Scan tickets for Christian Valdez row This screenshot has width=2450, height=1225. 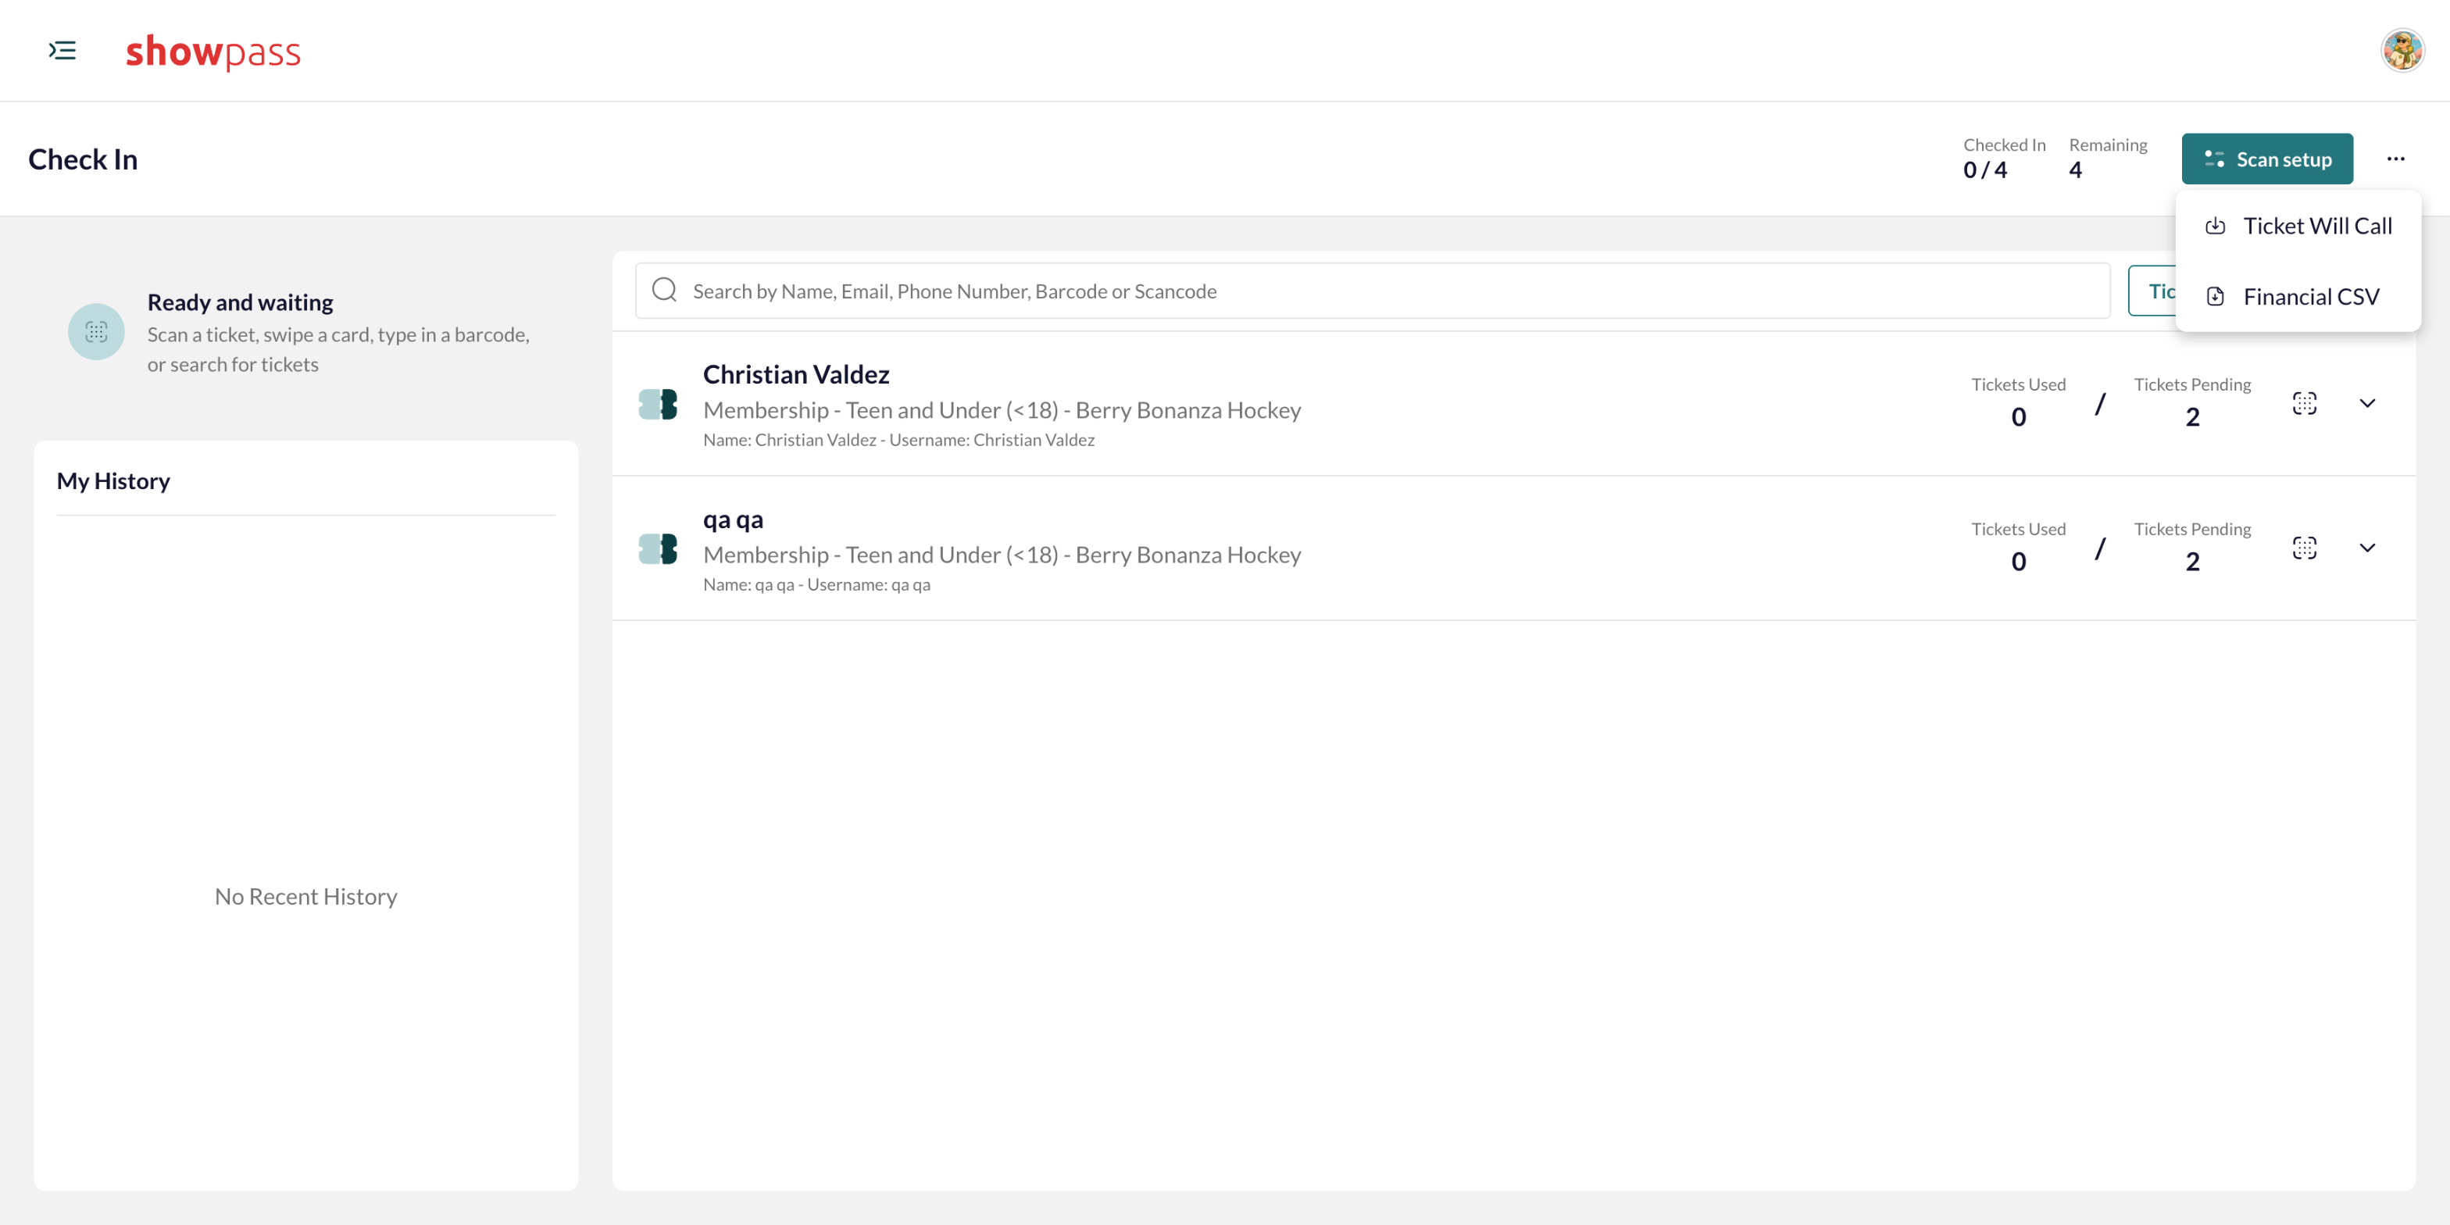click(2304, 403)
